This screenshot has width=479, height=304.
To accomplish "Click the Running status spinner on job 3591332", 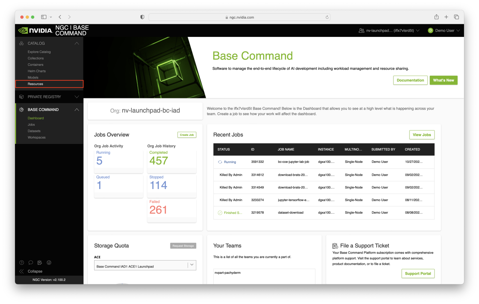I will 220,162.
